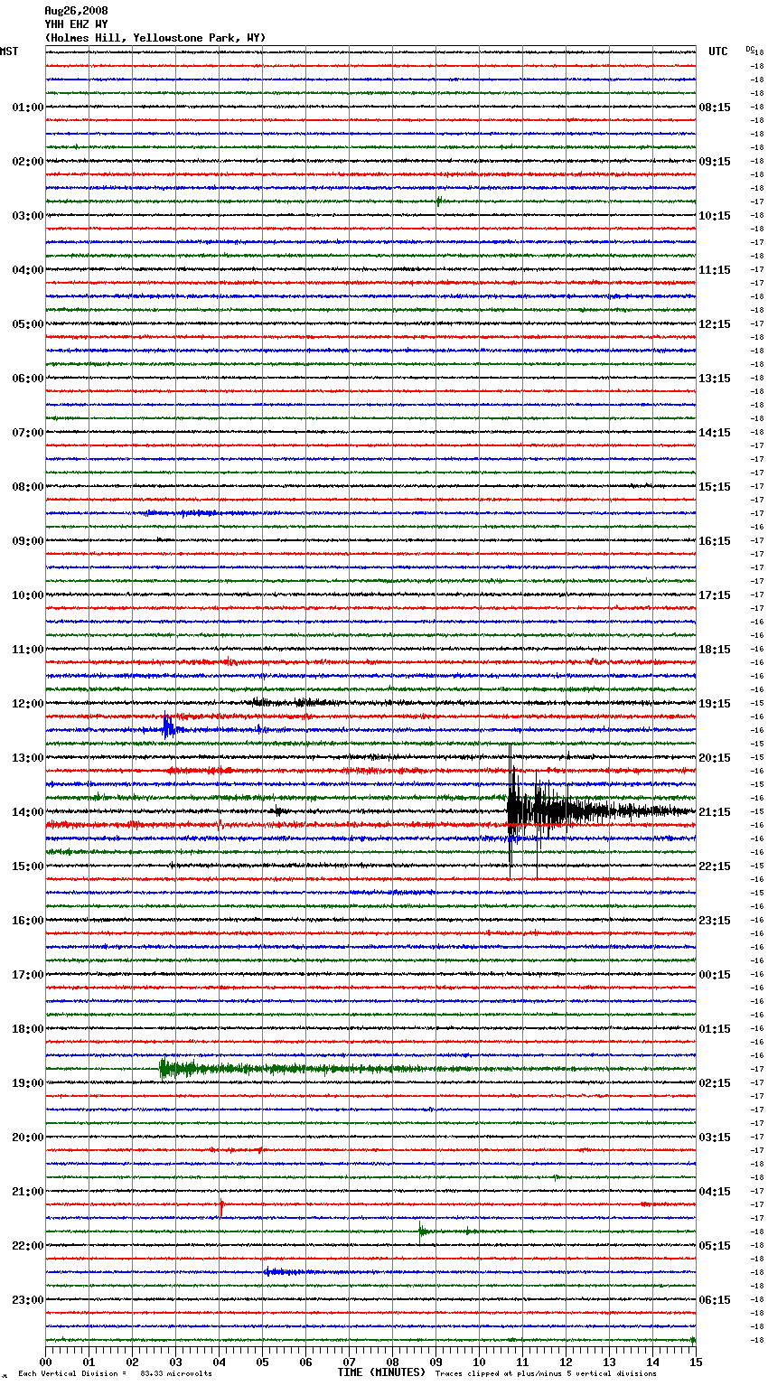Select the "14:00" MST hour label
The width and height of the screenshot is (768, 1386).
click(x=28, y=812)
